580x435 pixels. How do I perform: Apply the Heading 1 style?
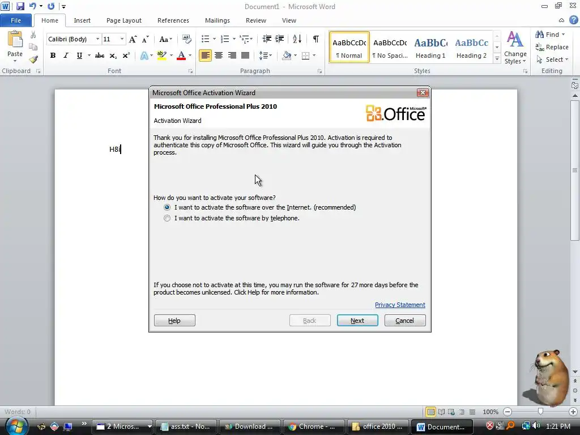tap(430, 48)
